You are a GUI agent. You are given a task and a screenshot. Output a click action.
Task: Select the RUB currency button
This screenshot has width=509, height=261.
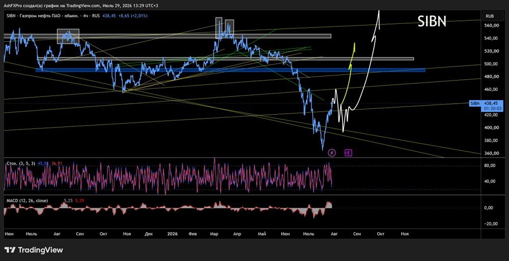coord(489,16)
